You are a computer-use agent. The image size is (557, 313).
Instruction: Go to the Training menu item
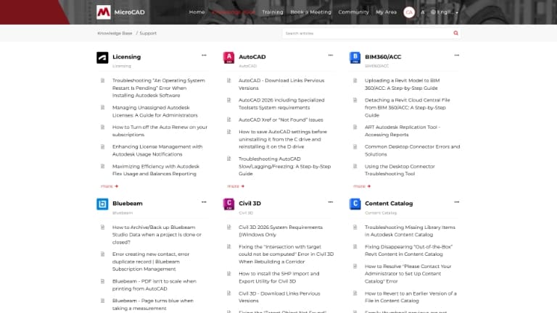[x=273, y=12]
